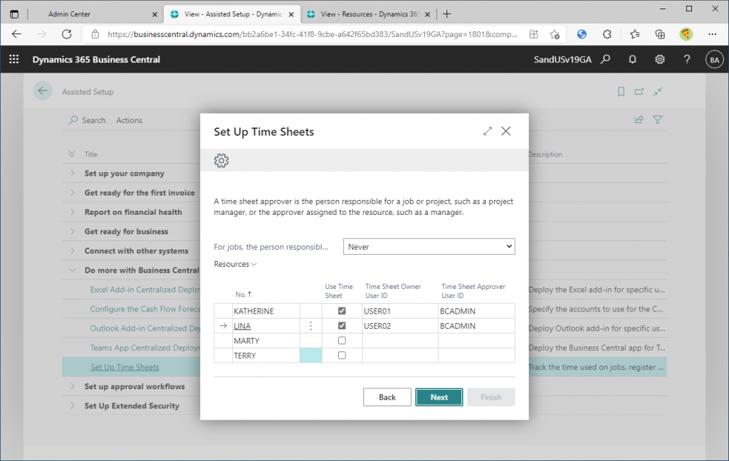Viewport: 729px width, 461px height.
Task: Expand Set up approval workflows group
Action: [x=73, y=386]
